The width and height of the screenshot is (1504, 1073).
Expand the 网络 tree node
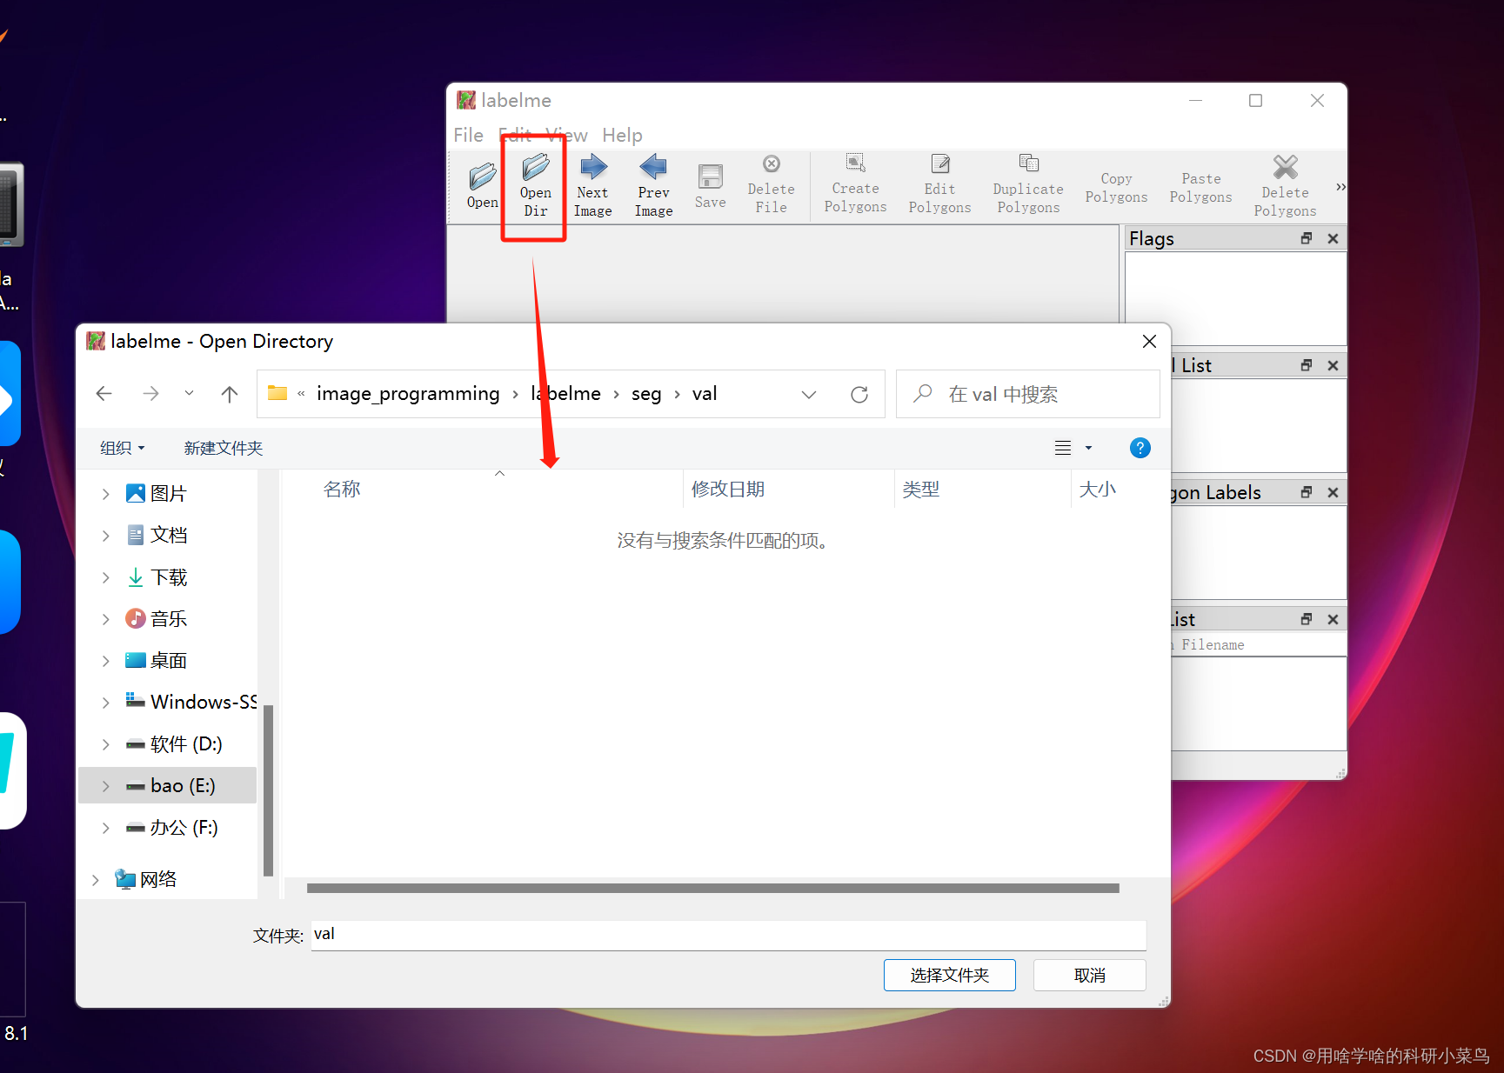(96, 880)
